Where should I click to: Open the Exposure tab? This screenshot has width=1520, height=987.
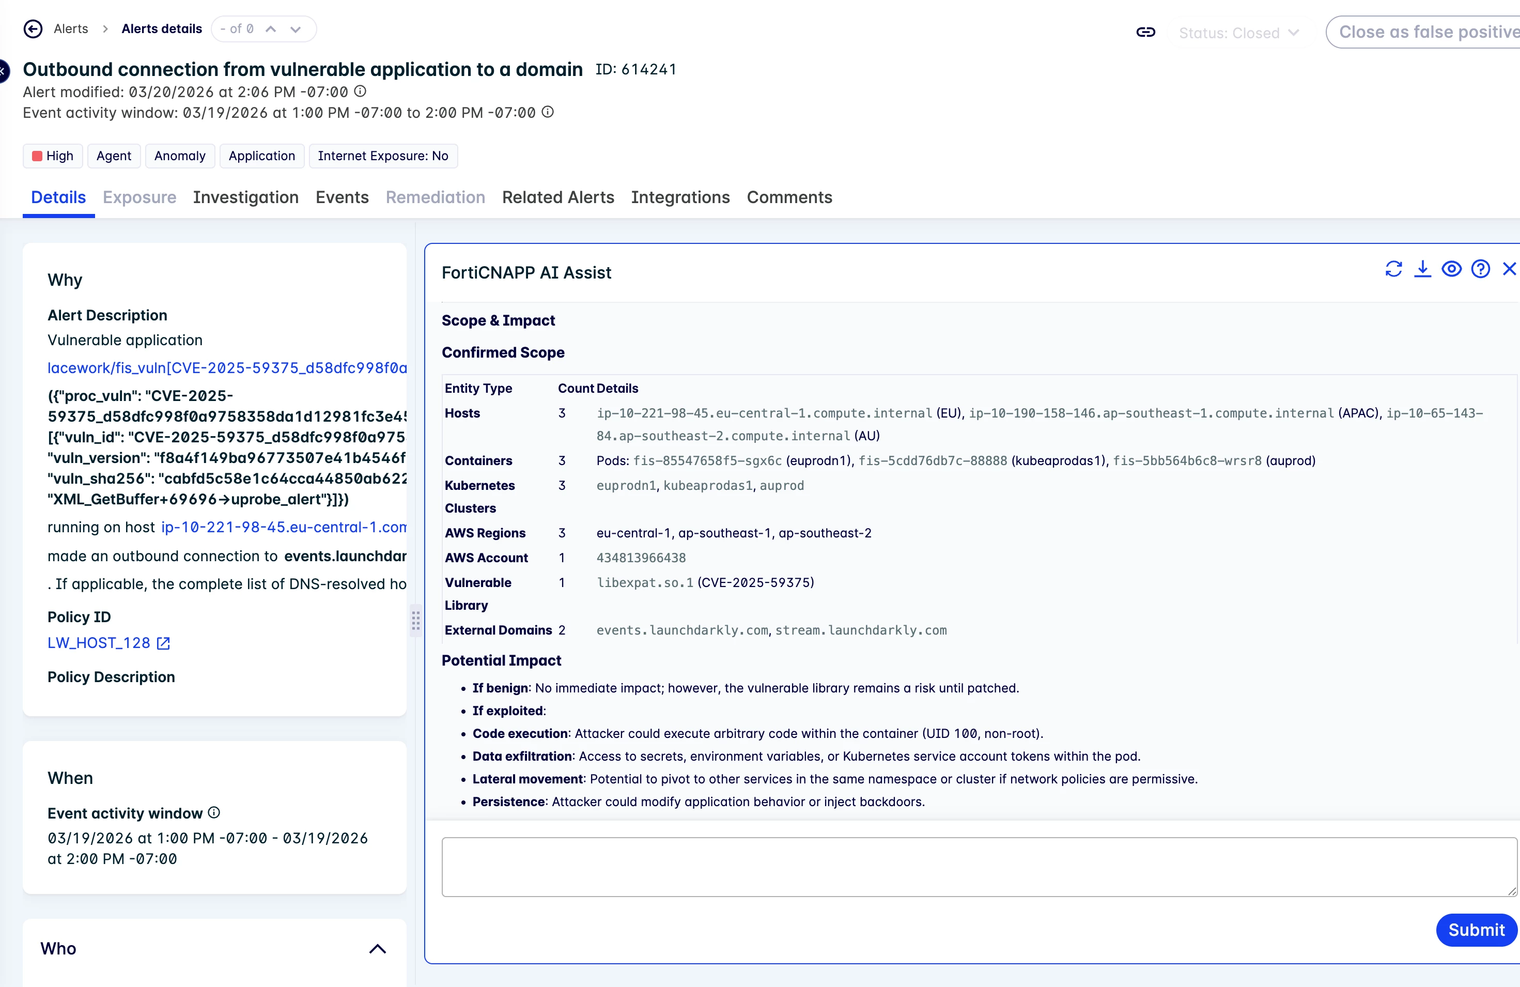tap(139, 197)
